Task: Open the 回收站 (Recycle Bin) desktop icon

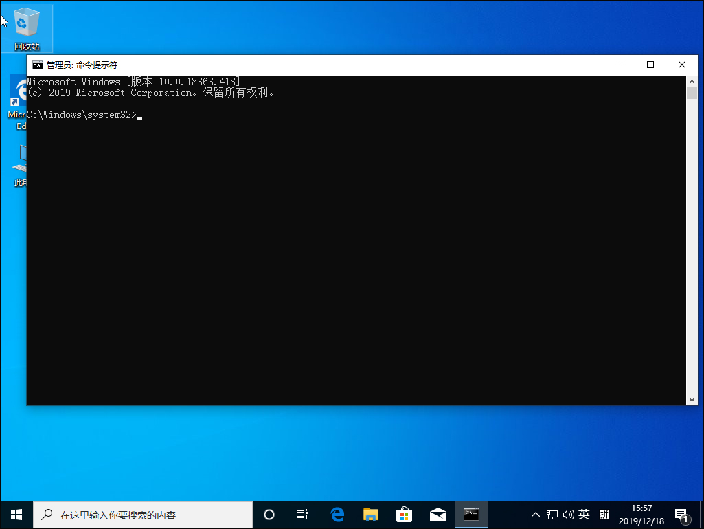Action: [x=27, y=21]
